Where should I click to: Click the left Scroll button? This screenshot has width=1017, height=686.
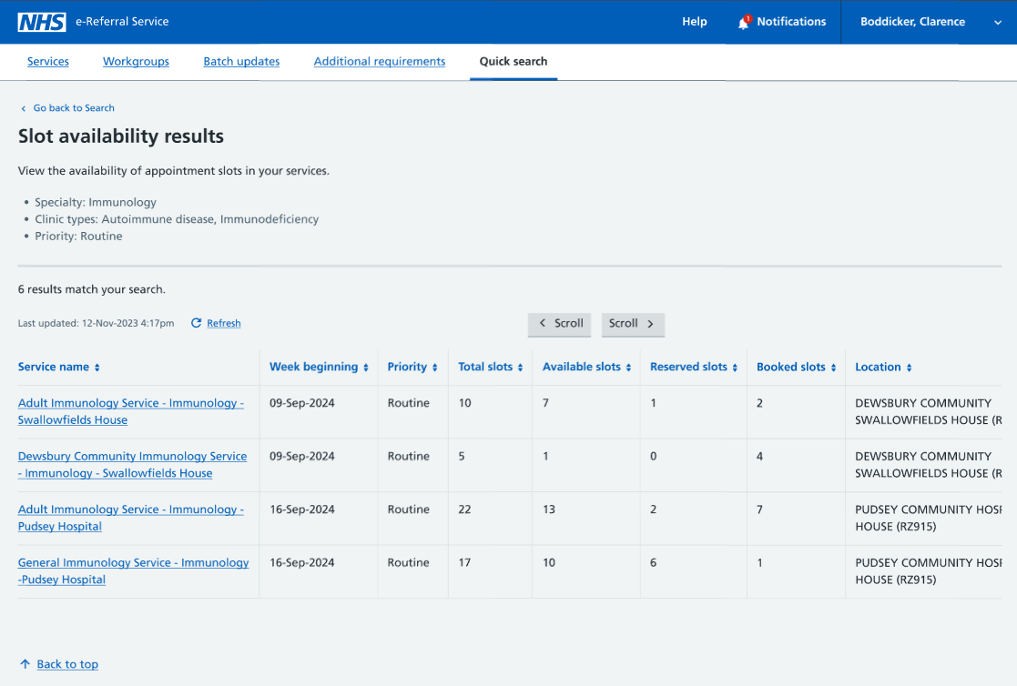[x=560, y=324]
